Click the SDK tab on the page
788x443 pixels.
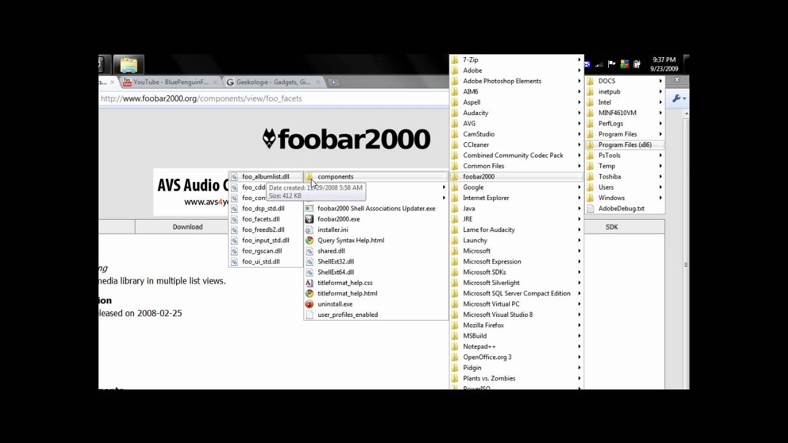611,227
